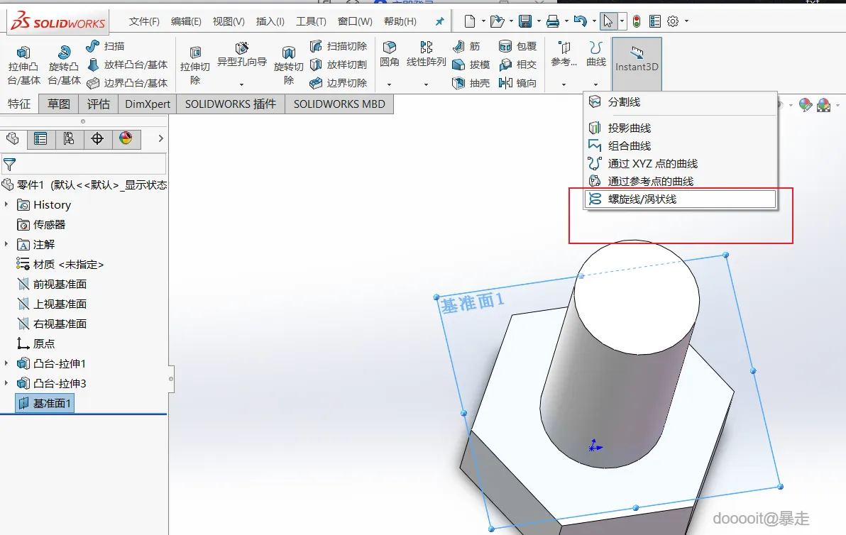Open the 插入(I) menu
The width and height of the screenshot is (846, 535).
270,21
